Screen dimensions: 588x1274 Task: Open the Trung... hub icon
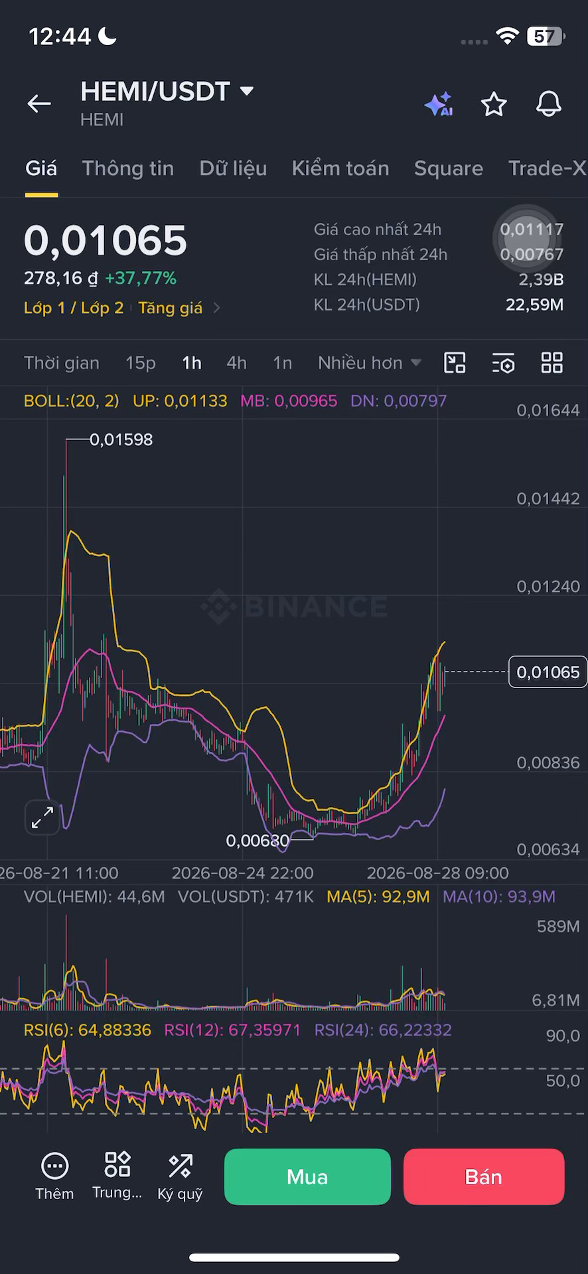[117, 1165]
